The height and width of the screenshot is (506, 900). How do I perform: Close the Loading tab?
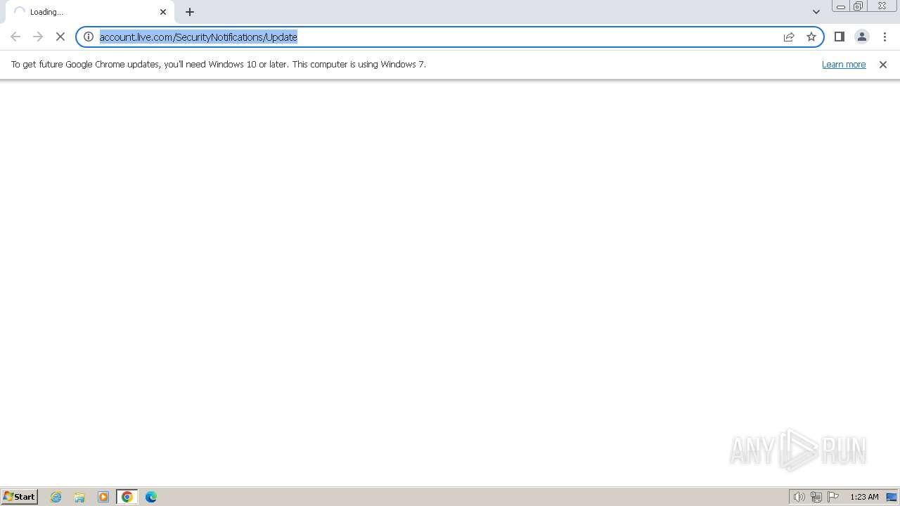(x=163, y=12)
